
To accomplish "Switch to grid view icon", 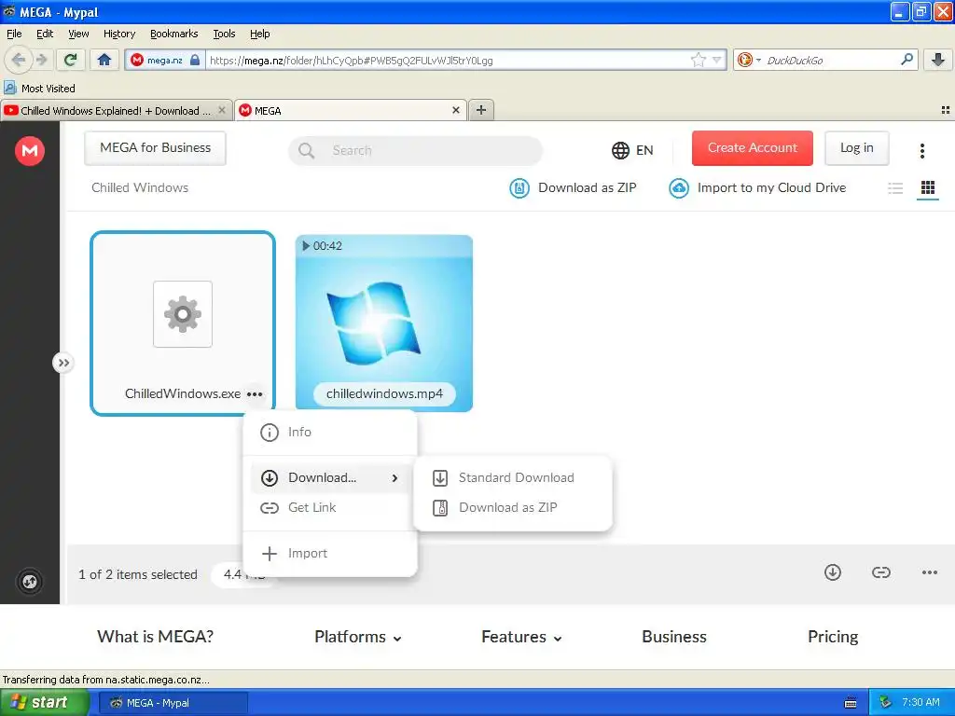I will point(928,188).
